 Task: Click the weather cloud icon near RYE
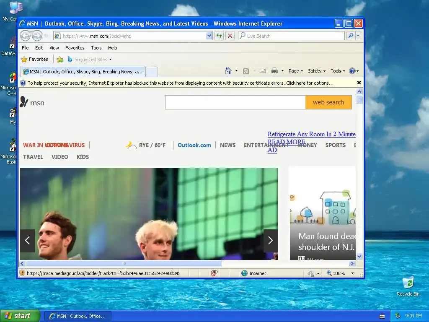[131, 145]
